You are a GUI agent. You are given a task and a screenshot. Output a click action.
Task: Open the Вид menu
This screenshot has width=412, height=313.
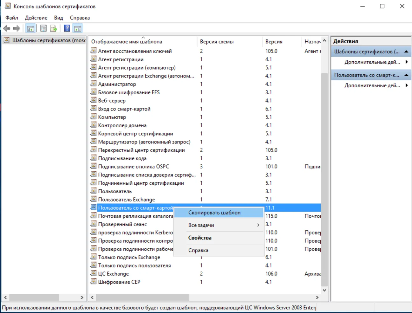click(x=59, y=18)
